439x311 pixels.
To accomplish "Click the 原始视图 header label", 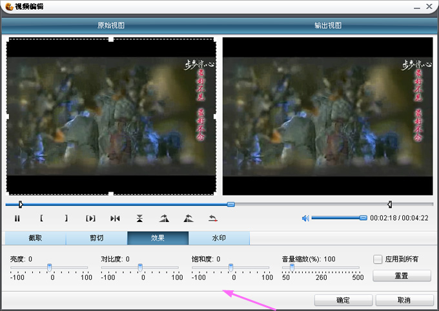I will (111, 25).
